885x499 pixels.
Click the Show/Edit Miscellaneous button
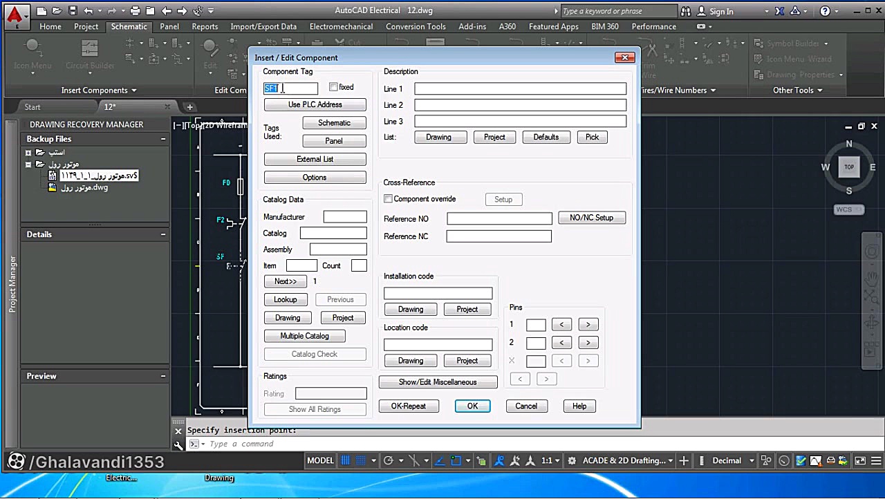click(438, 382)
